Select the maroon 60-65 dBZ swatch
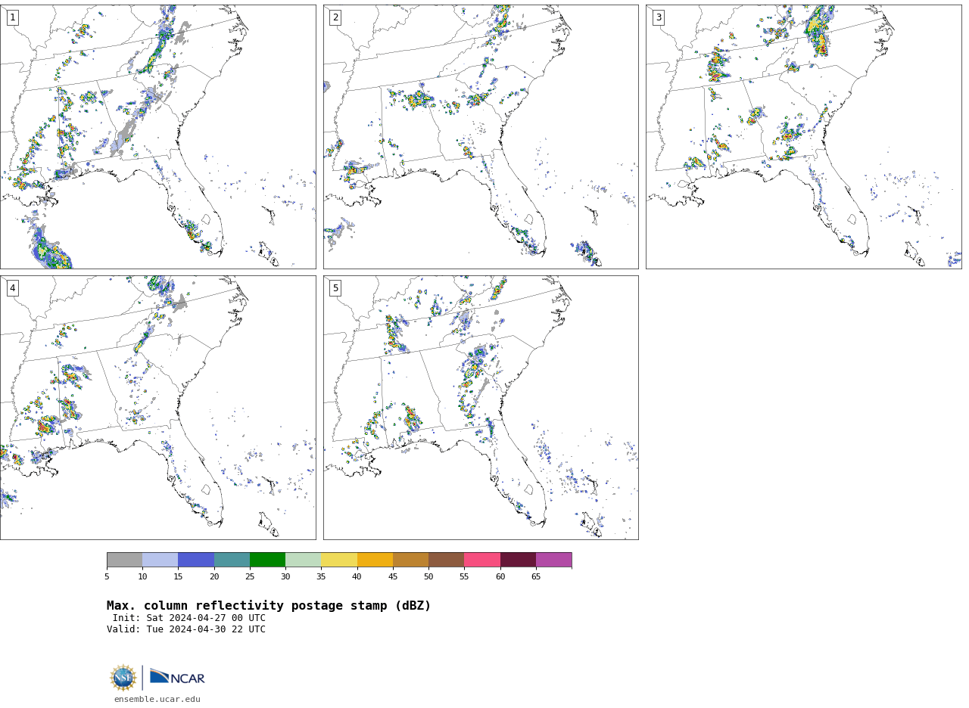This screenshot has height=708, width=969. [518, 560]
